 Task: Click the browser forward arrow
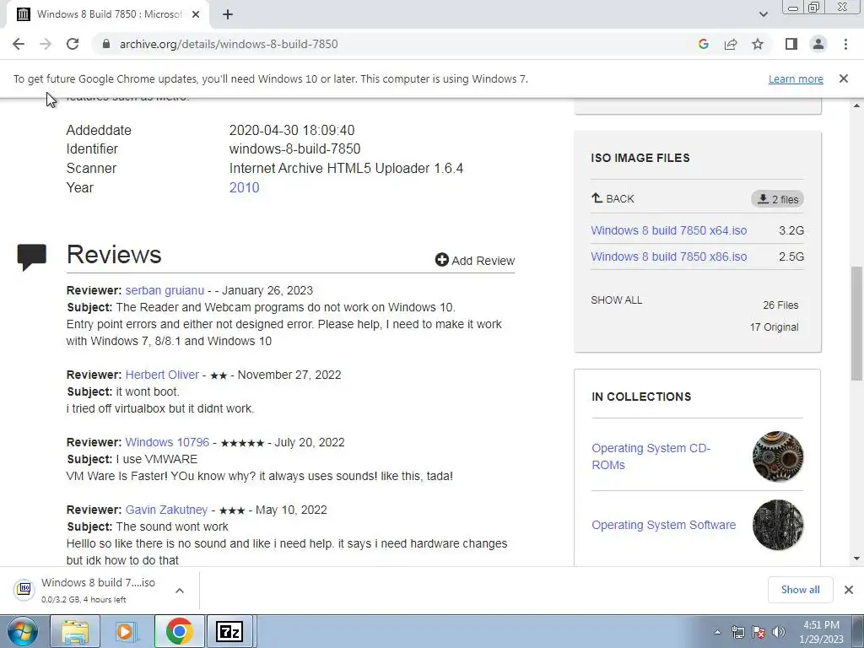click(46, 44)
